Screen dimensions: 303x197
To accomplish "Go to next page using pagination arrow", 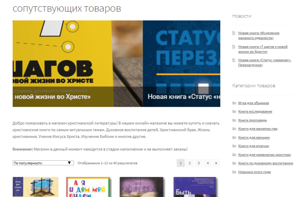I will click(x=216, y=163).
